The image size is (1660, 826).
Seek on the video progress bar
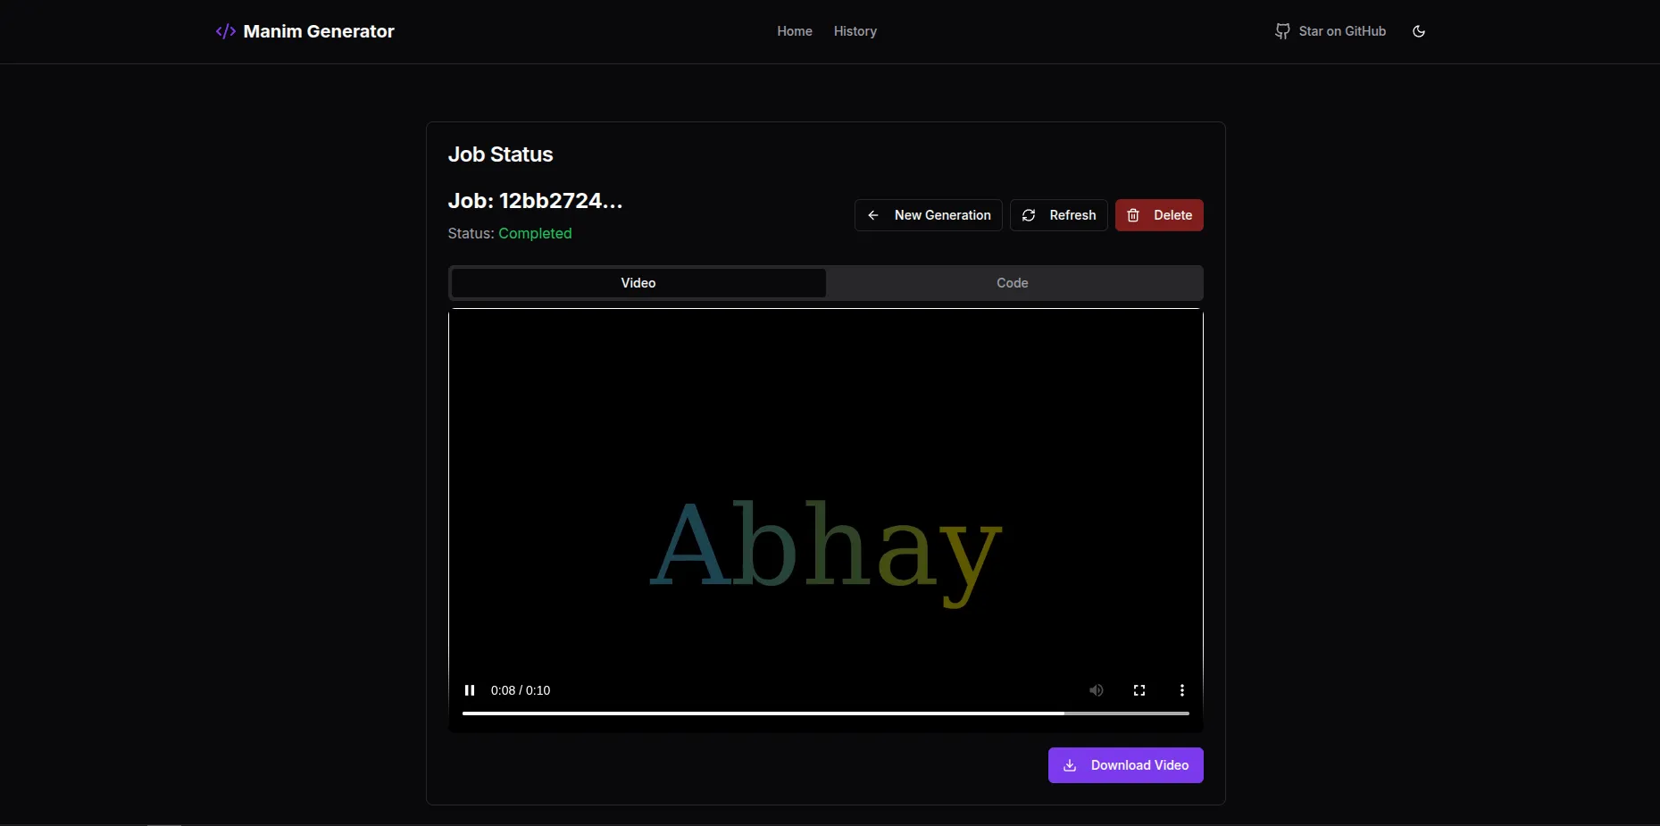[x=826, y=713]
